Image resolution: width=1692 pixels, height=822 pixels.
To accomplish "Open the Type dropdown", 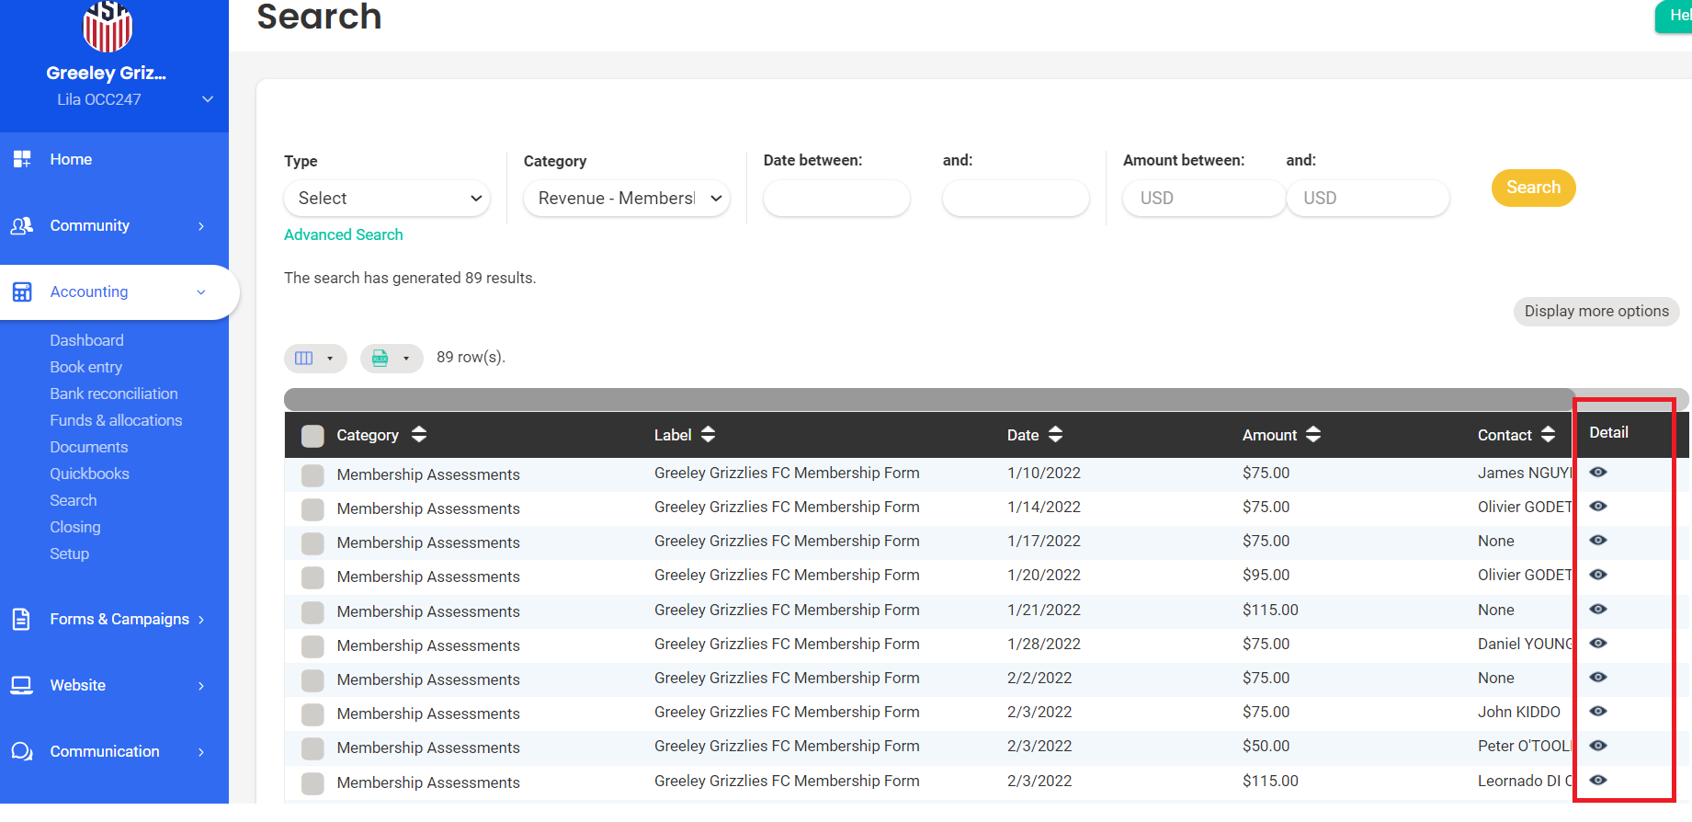I will (x=387, y=199).
